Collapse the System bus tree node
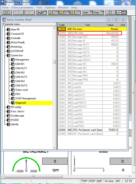The width and height of the screenshot is (136, 184). click(x=8, y=55)
